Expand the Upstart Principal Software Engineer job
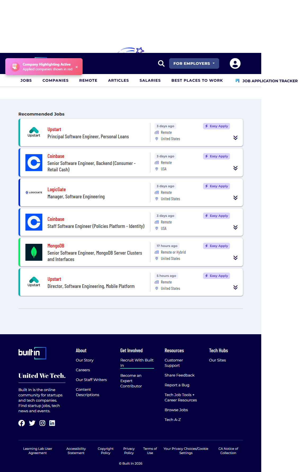 [235, 138]
